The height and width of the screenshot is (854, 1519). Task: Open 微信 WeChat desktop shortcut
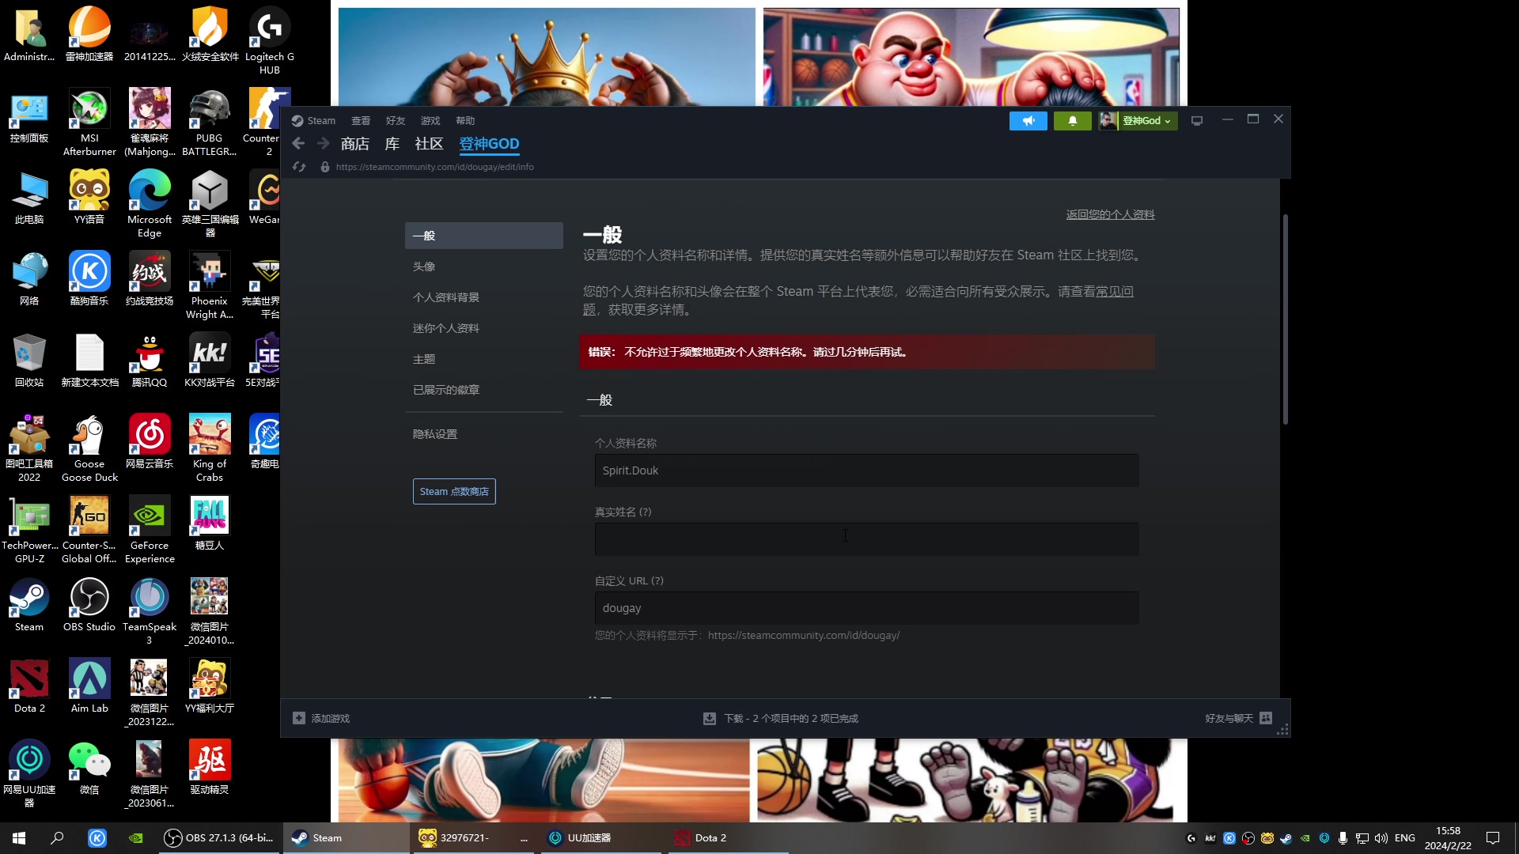(x=89, y=768)
